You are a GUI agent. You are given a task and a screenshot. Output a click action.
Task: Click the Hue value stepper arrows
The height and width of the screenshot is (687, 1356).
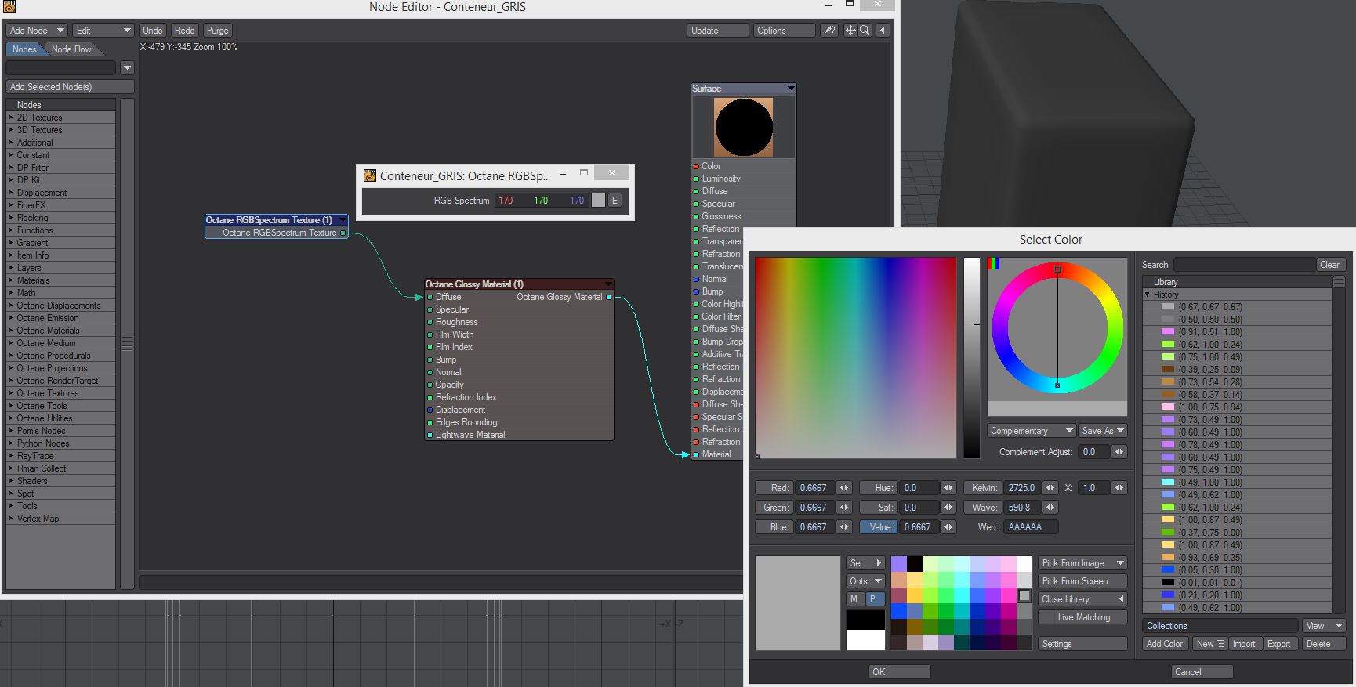[x=948, y=488]
